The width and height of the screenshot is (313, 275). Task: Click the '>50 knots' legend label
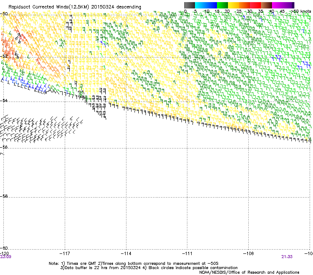[301, 11]
